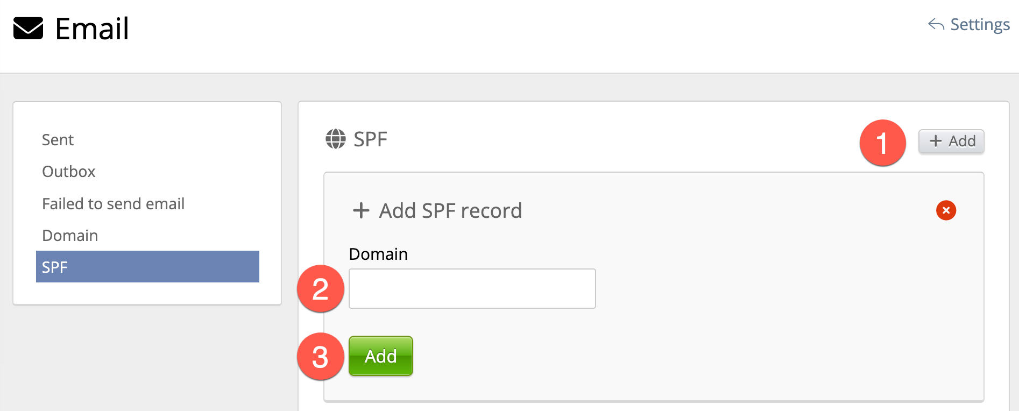Open the Outbox section
This screenshot has width=1019, height=411.
(x=68, y=172)
